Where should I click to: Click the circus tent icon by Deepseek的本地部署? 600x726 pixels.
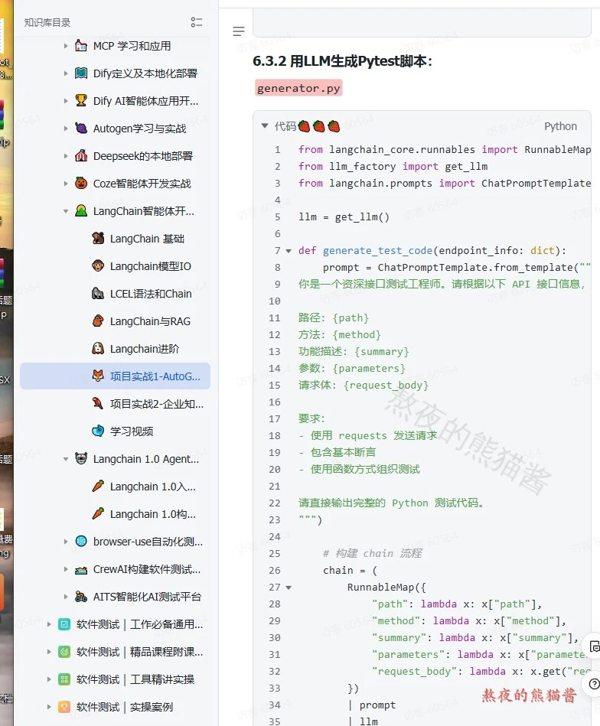[81, 155]
